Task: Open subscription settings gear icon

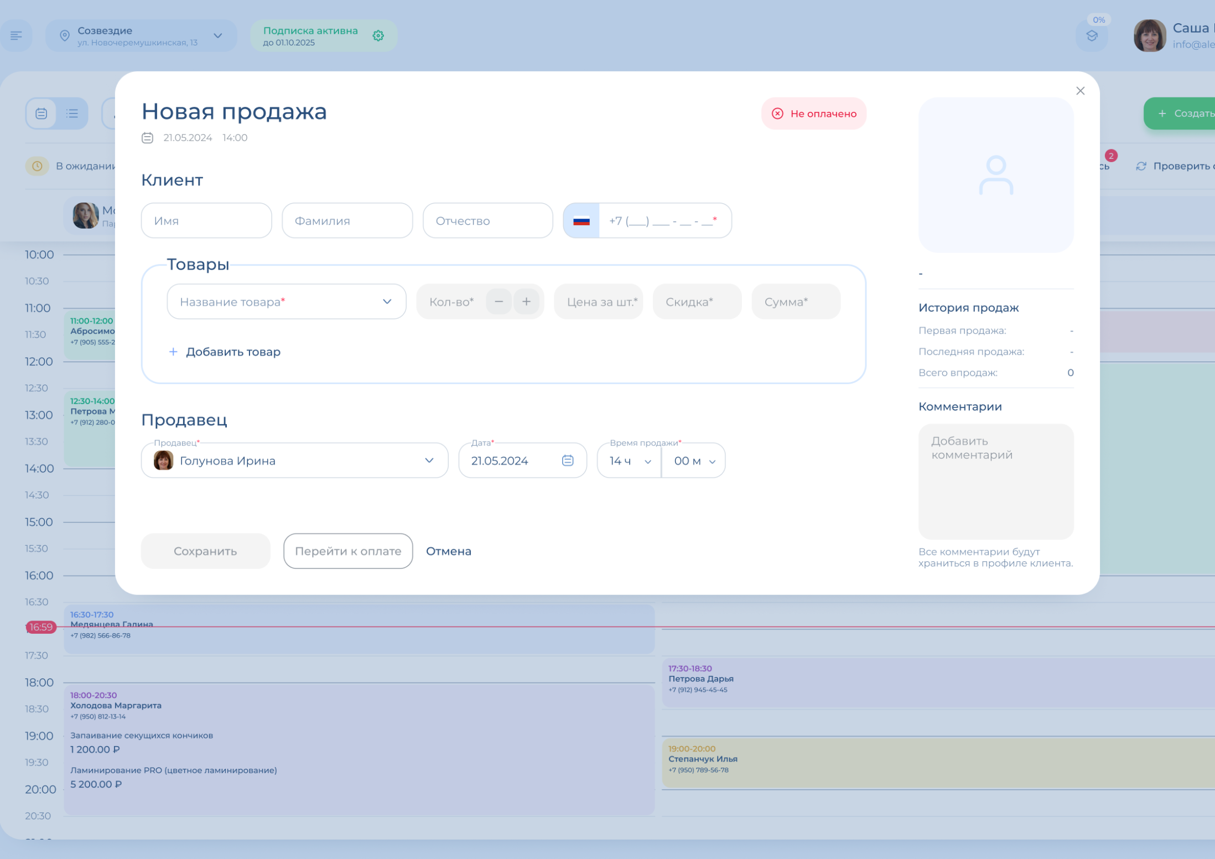Action: point(378,36)
